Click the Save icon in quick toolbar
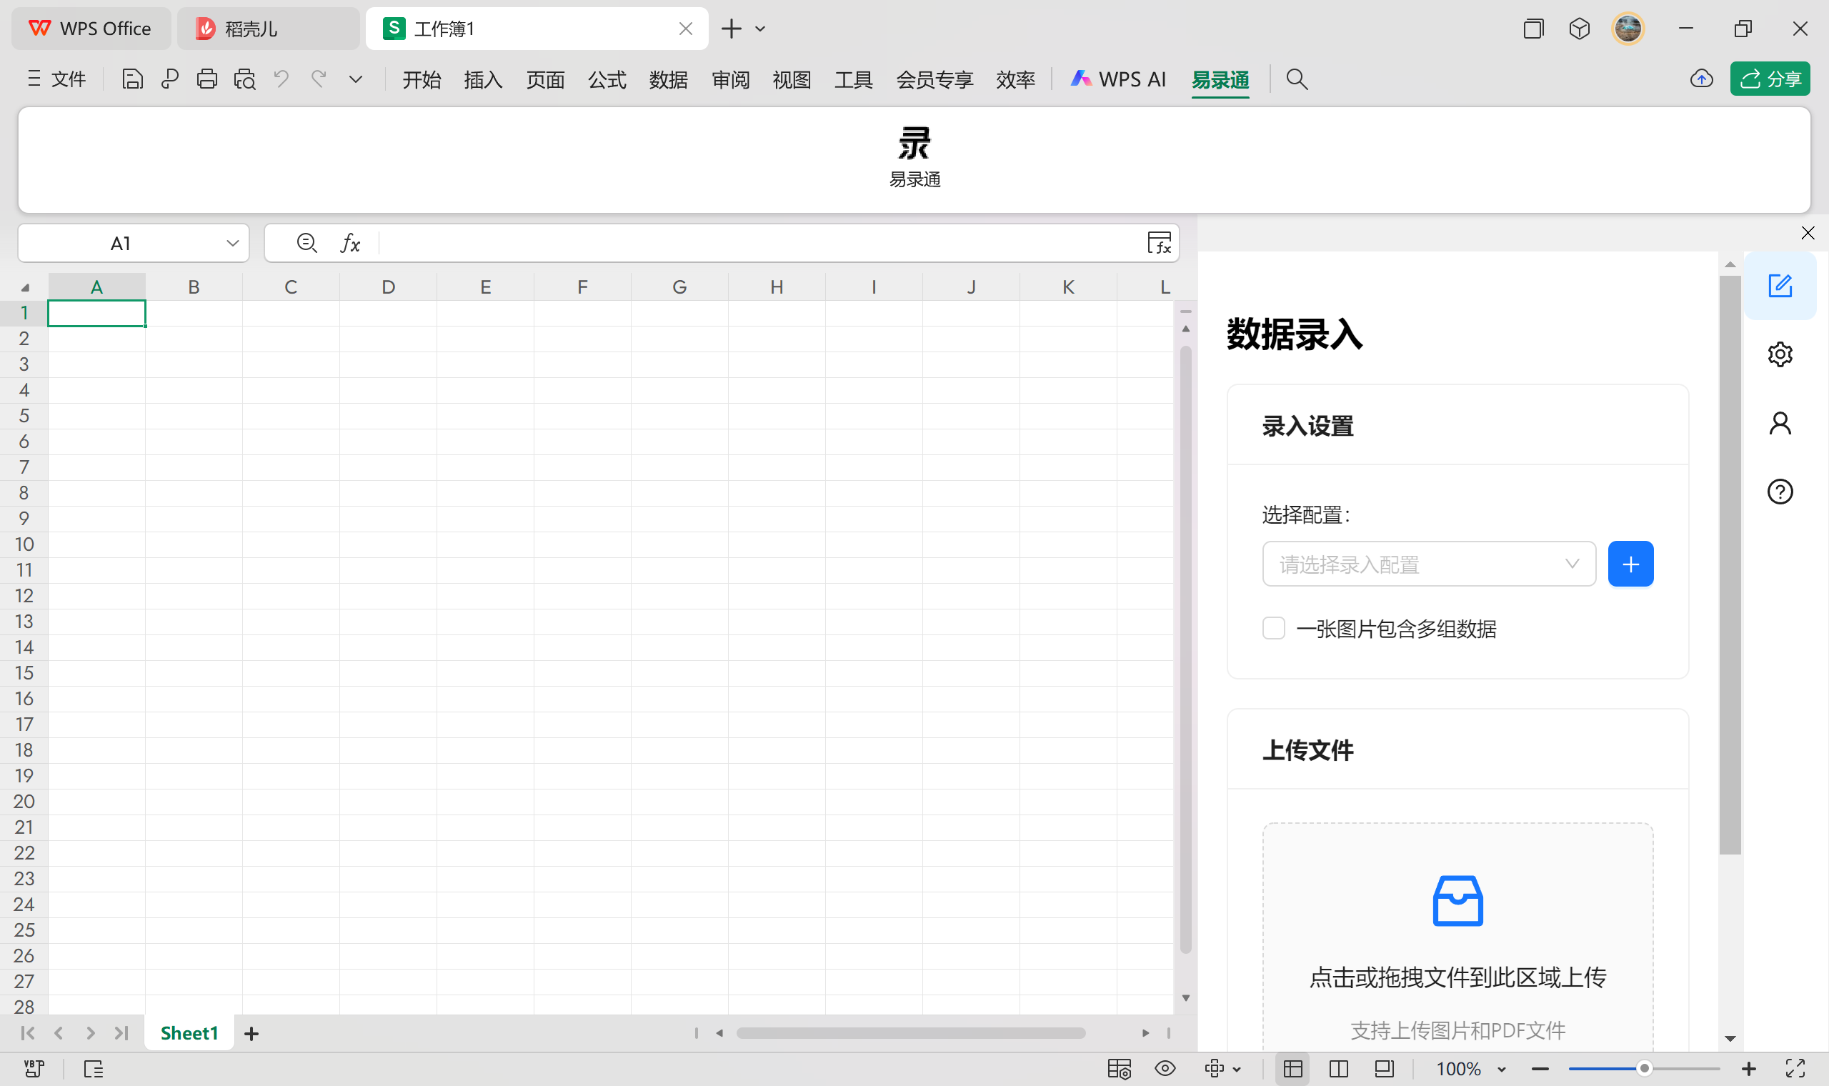Image resolution: width=1829 pixels, height=1086 pixels. pyautogui.click(x=132, y=79)
